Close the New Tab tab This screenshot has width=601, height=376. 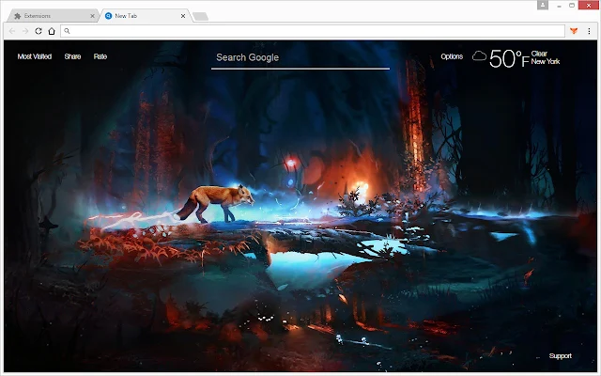tap(183, 16)
